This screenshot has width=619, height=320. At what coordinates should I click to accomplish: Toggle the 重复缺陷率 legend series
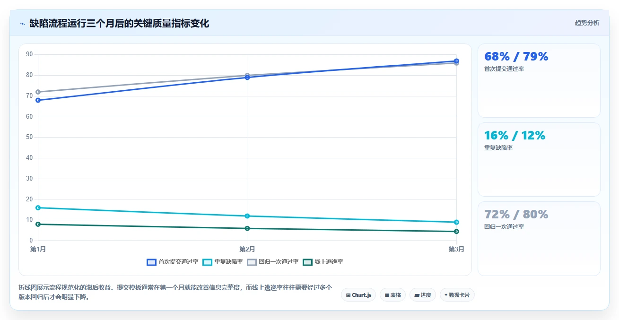(223, 262)
